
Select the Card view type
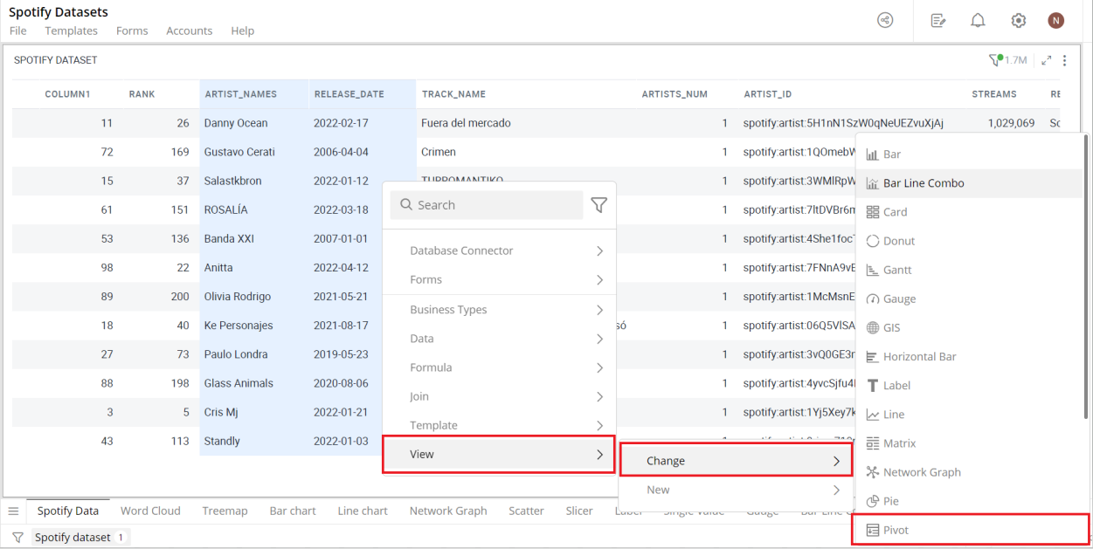(x=968, y=212)
